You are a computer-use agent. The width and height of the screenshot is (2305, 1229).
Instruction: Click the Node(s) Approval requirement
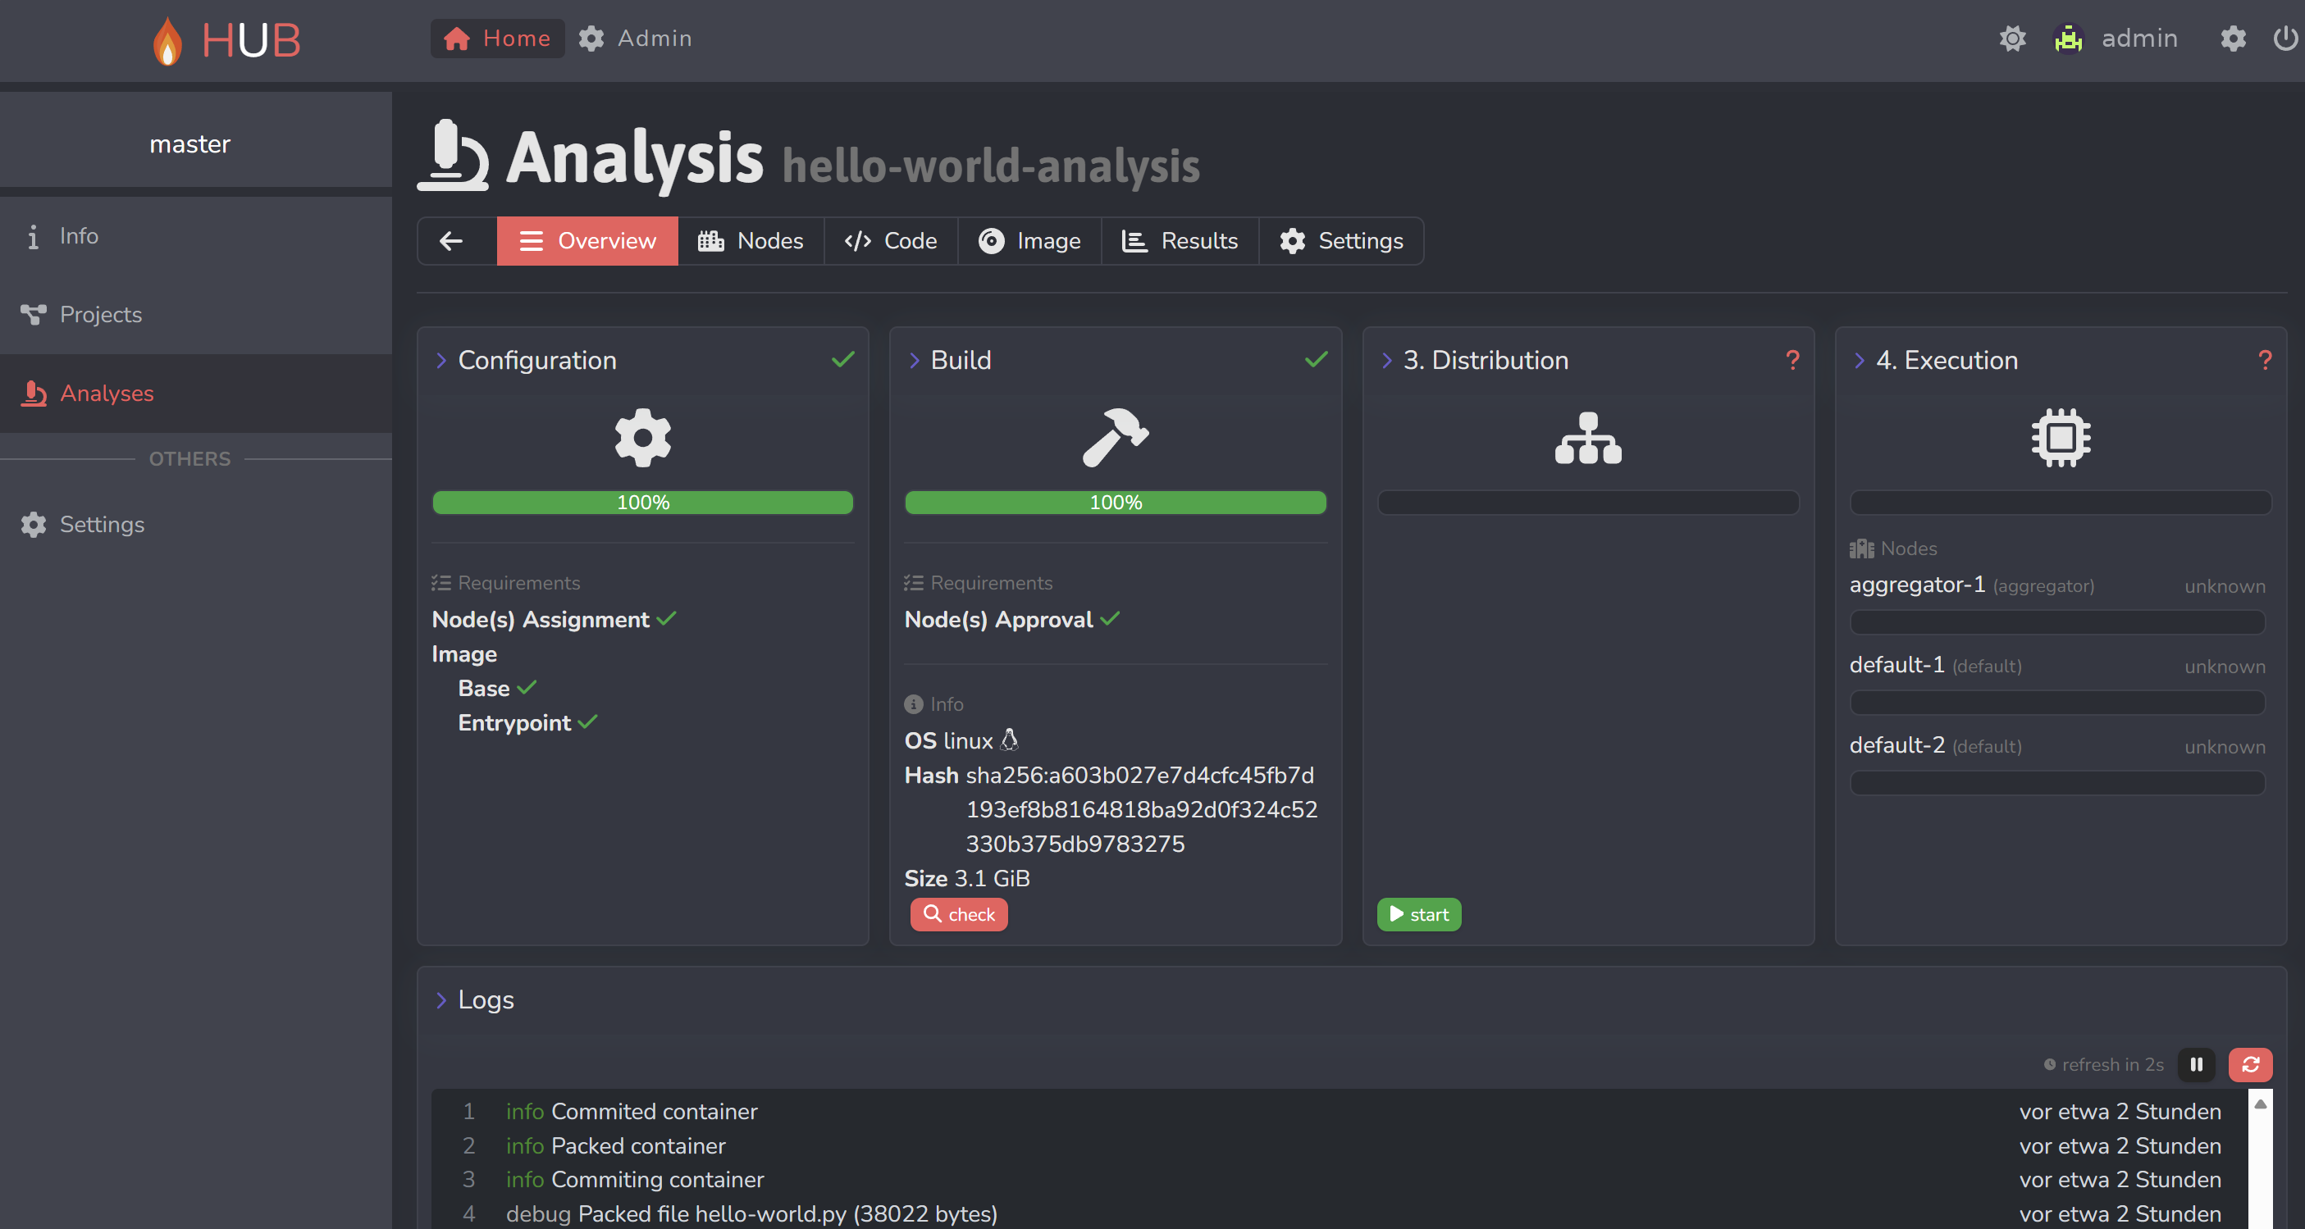pyautogui.click(x=998, y=619)
